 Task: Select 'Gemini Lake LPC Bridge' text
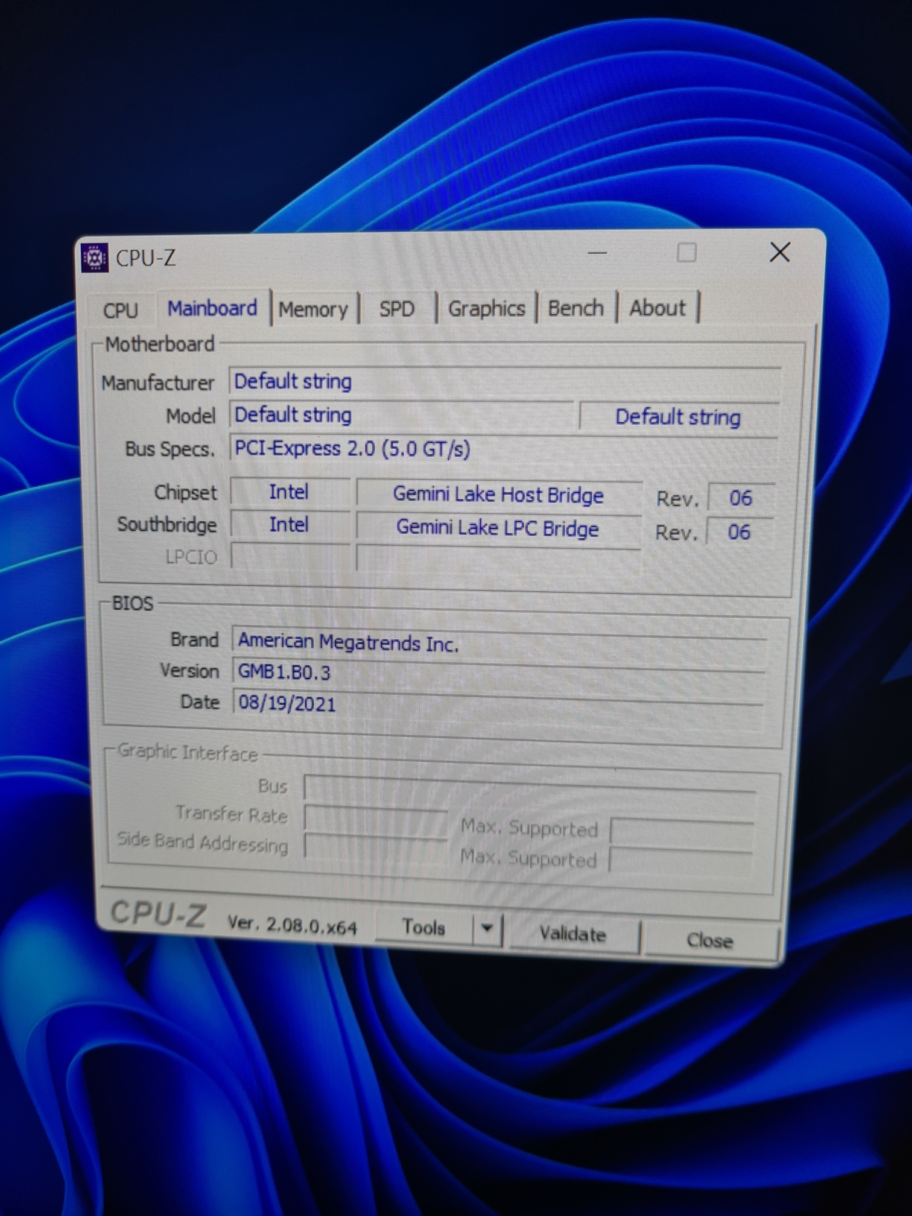498,528
